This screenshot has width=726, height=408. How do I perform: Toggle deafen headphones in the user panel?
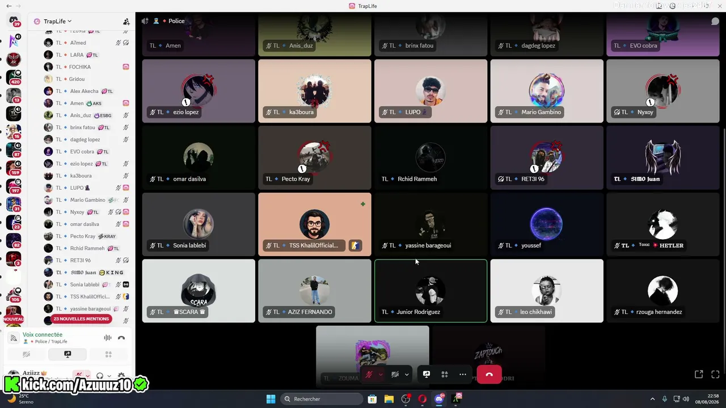coord(100,375)
